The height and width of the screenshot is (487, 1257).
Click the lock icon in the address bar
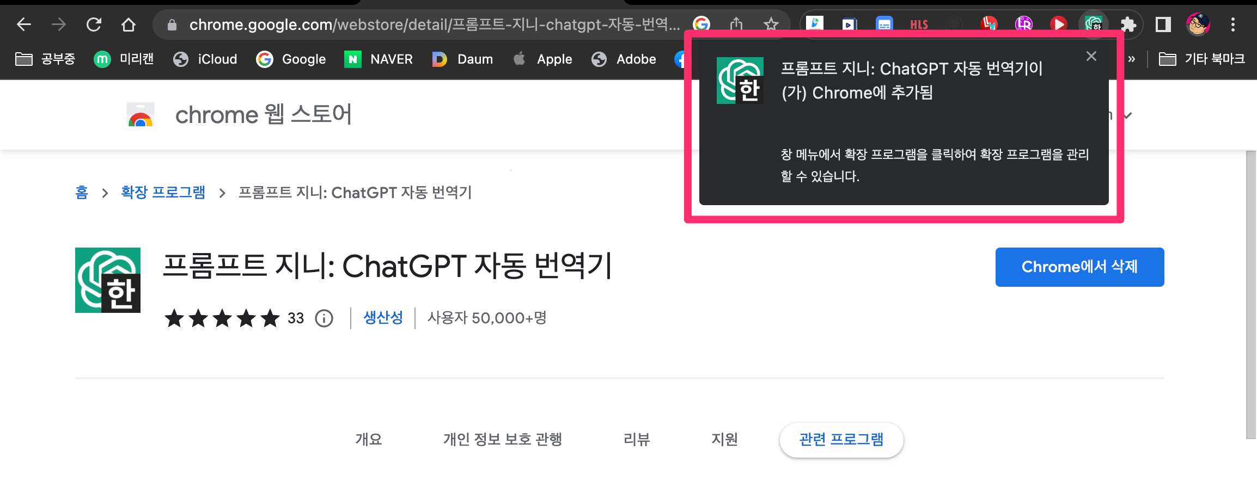click(172, 25)
